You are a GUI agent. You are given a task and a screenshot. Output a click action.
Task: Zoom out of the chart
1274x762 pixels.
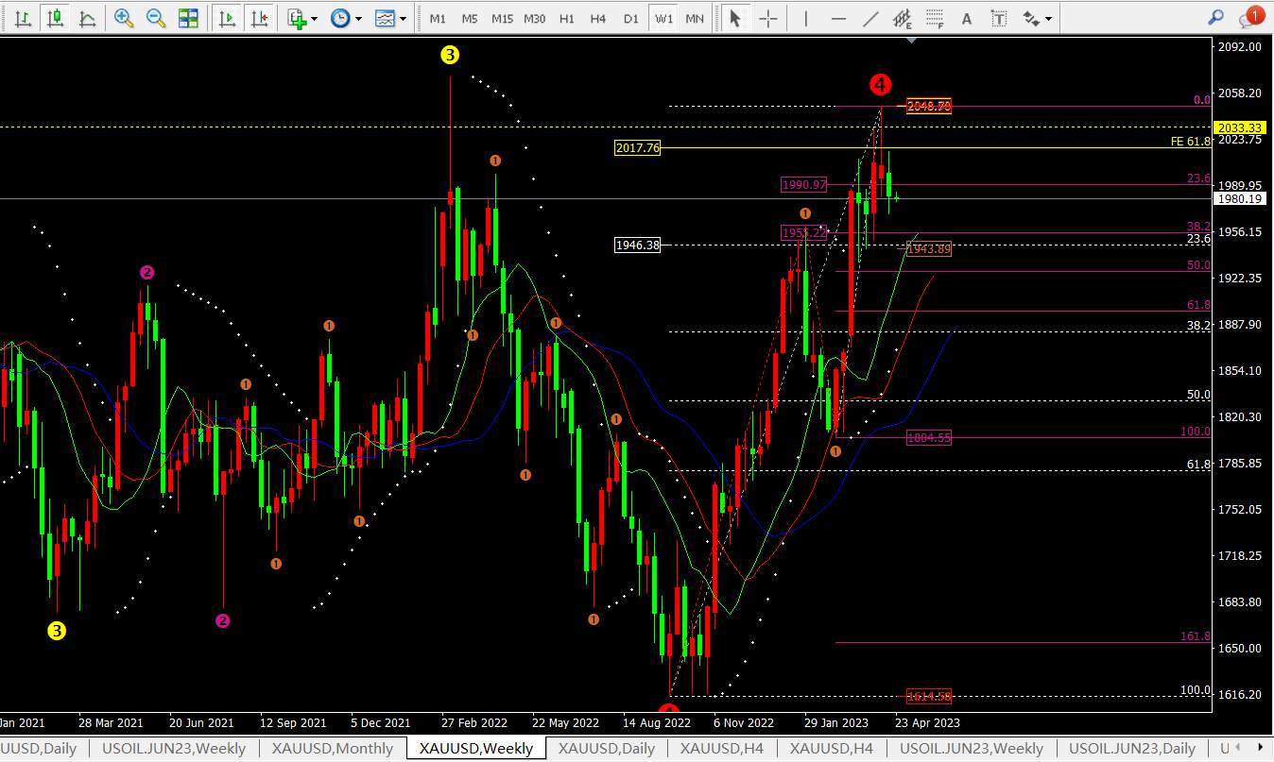tap(156, 18)
